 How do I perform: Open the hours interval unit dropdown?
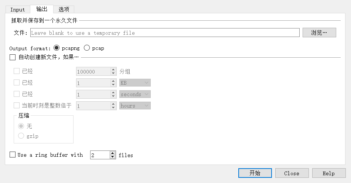[x=135, y=106]
